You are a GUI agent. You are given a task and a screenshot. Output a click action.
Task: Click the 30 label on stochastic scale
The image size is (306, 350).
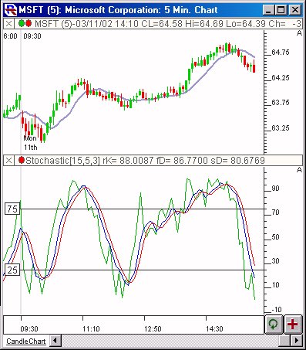(275, 261)
